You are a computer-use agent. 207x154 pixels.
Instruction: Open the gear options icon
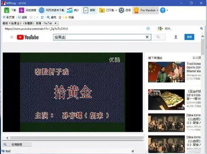pos(121,10)
